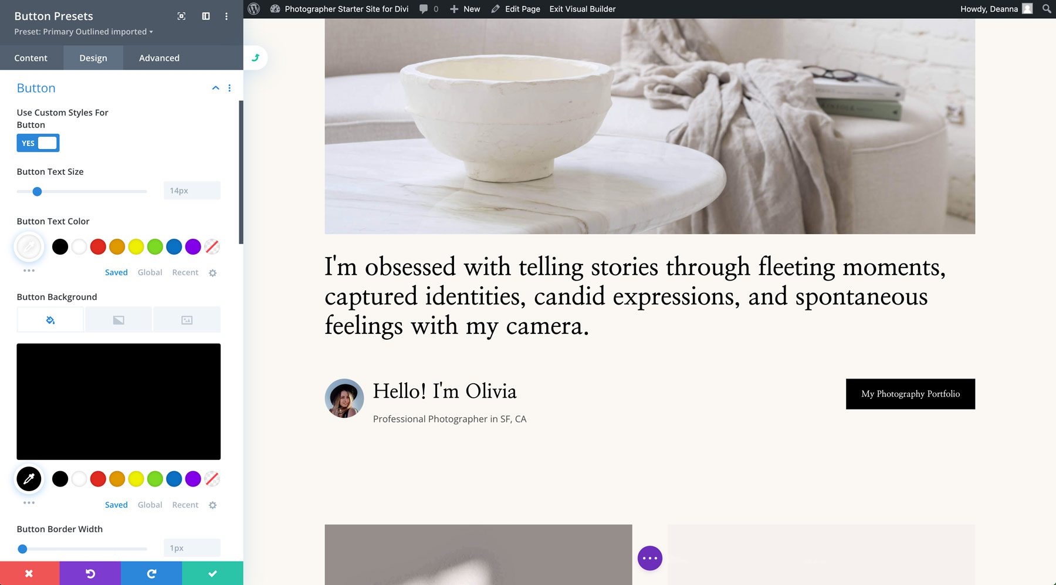The width and height of the screenshot is (1056, 585).
Task: Open the WordPress admin menu via the WP logo
Action: [x=253, y=9]
